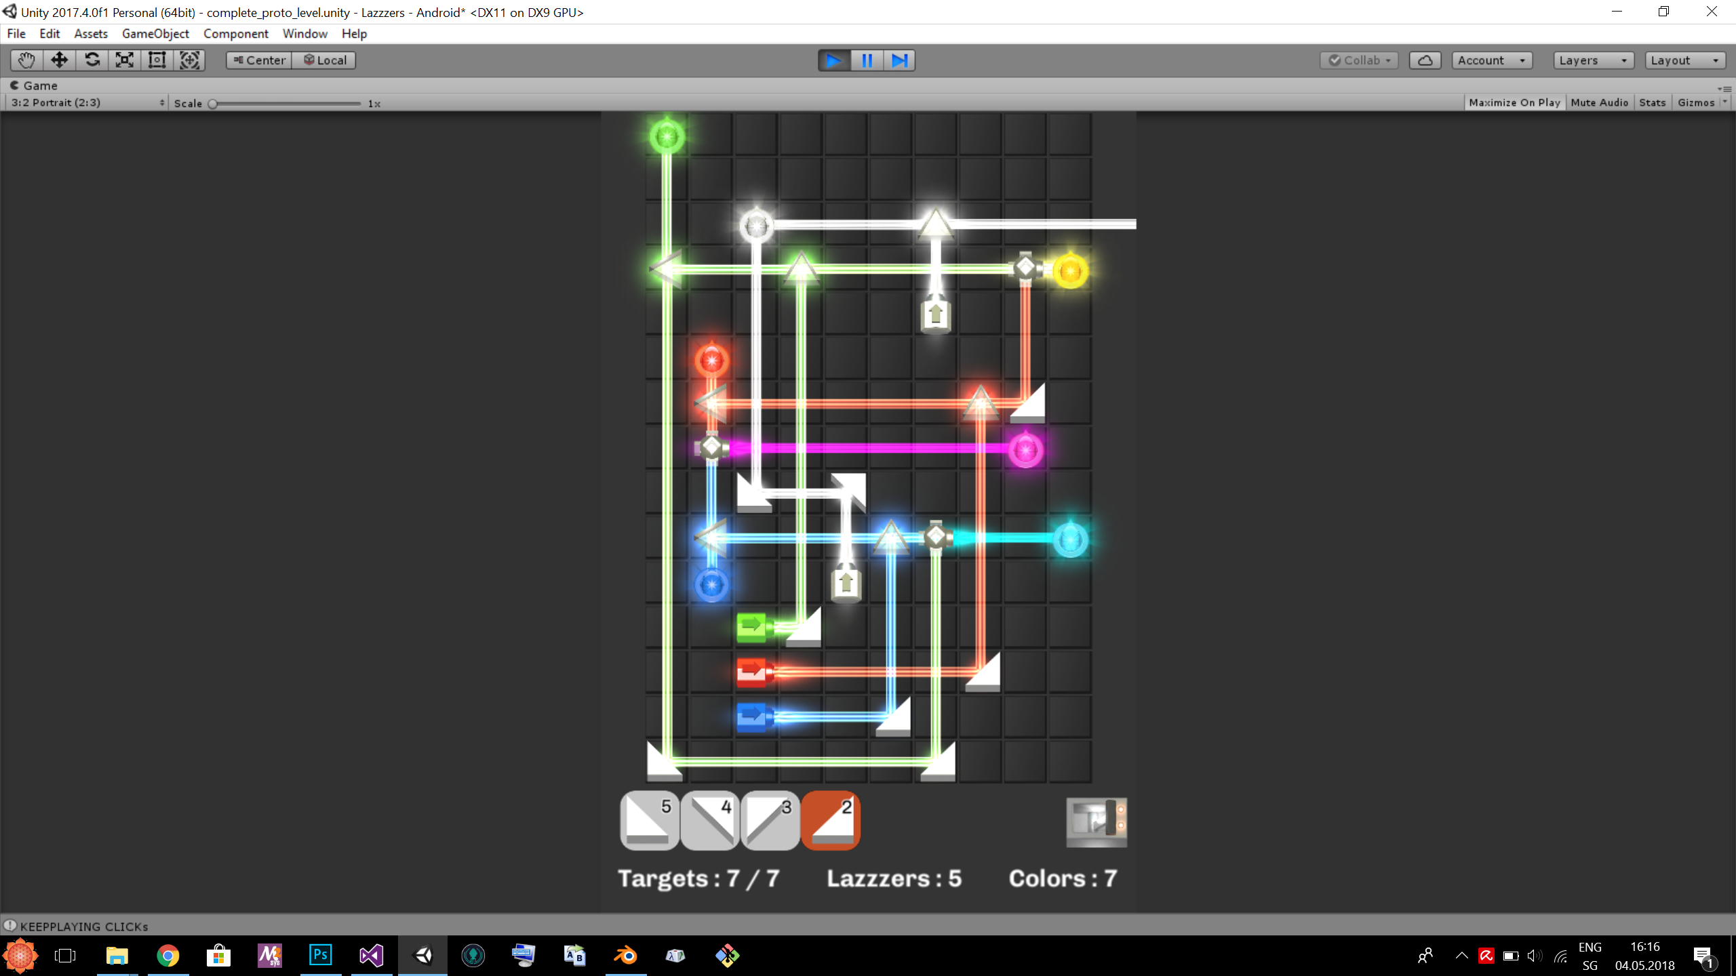The height and width of the screenshot is (976, 1736).
Task: Select the Move tool
Action: coord(59,60)
